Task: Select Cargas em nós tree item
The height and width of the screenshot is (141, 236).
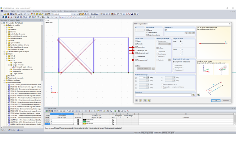Action: tap(17, 63)
